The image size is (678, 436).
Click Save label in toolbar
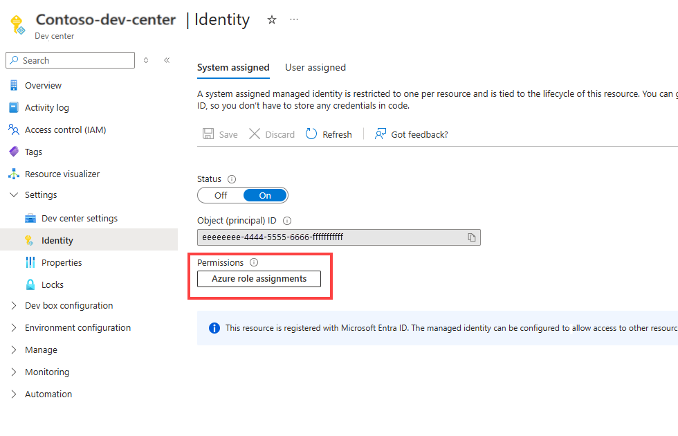click(x=228, y=134)
